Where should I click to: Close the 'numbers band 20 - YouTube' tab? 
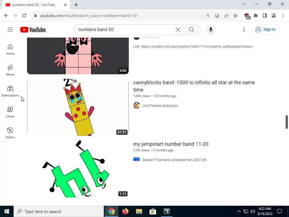coord(65,5)
